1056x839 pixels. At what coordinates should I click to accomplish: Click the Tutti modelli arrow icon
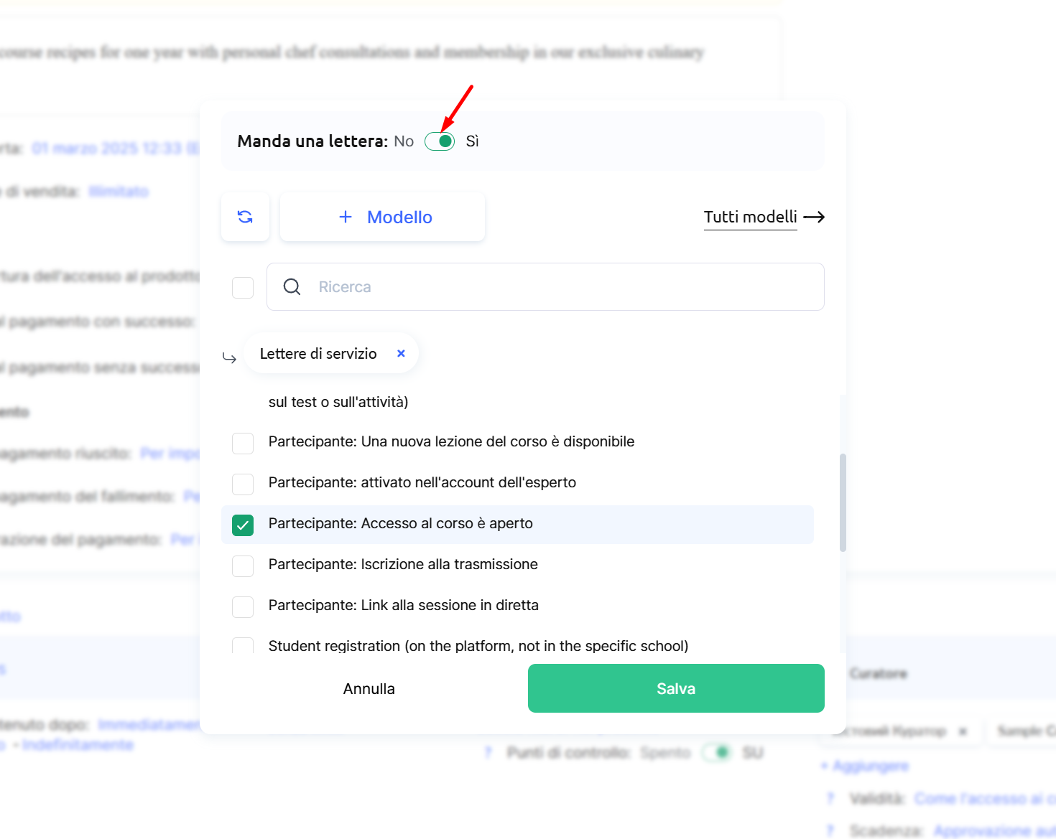814,217
